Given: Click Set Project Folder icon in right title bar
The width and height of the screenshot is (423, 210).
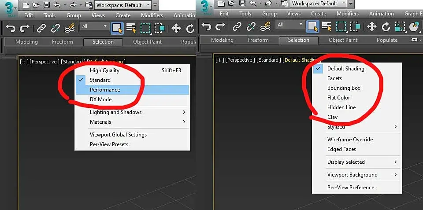Looking at the screenshot, I should (x=285, y=4).
